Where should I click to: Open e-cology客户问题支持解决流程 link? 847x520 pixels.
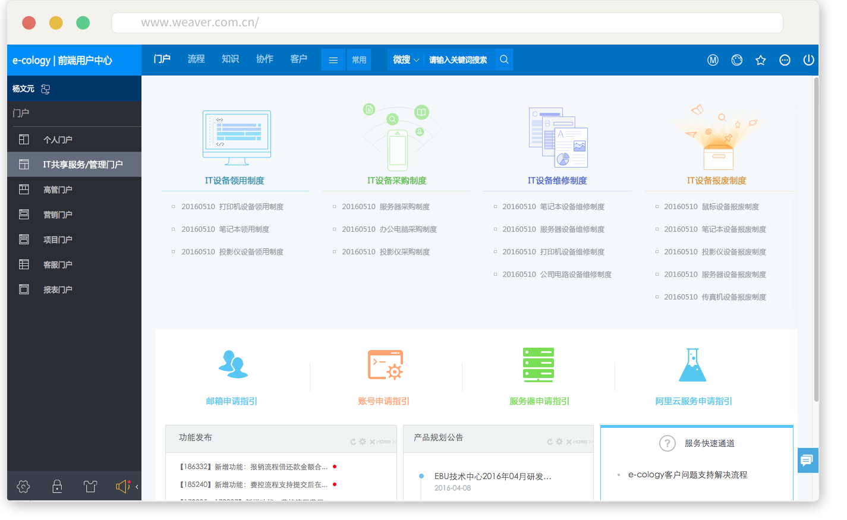coord(687,475)
